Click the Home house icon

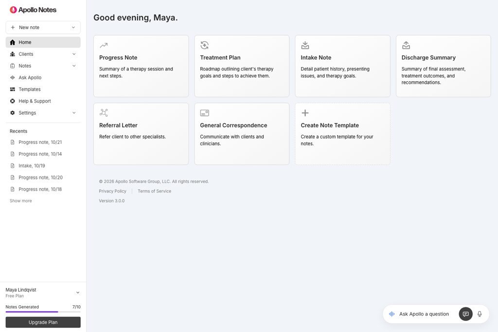(12, 42)
